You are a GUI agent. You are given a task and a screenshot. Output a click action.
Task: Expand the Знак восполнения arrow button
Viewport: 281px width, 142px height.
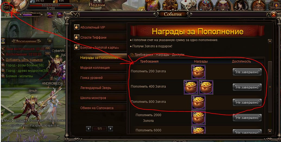(x=48, y=48)
